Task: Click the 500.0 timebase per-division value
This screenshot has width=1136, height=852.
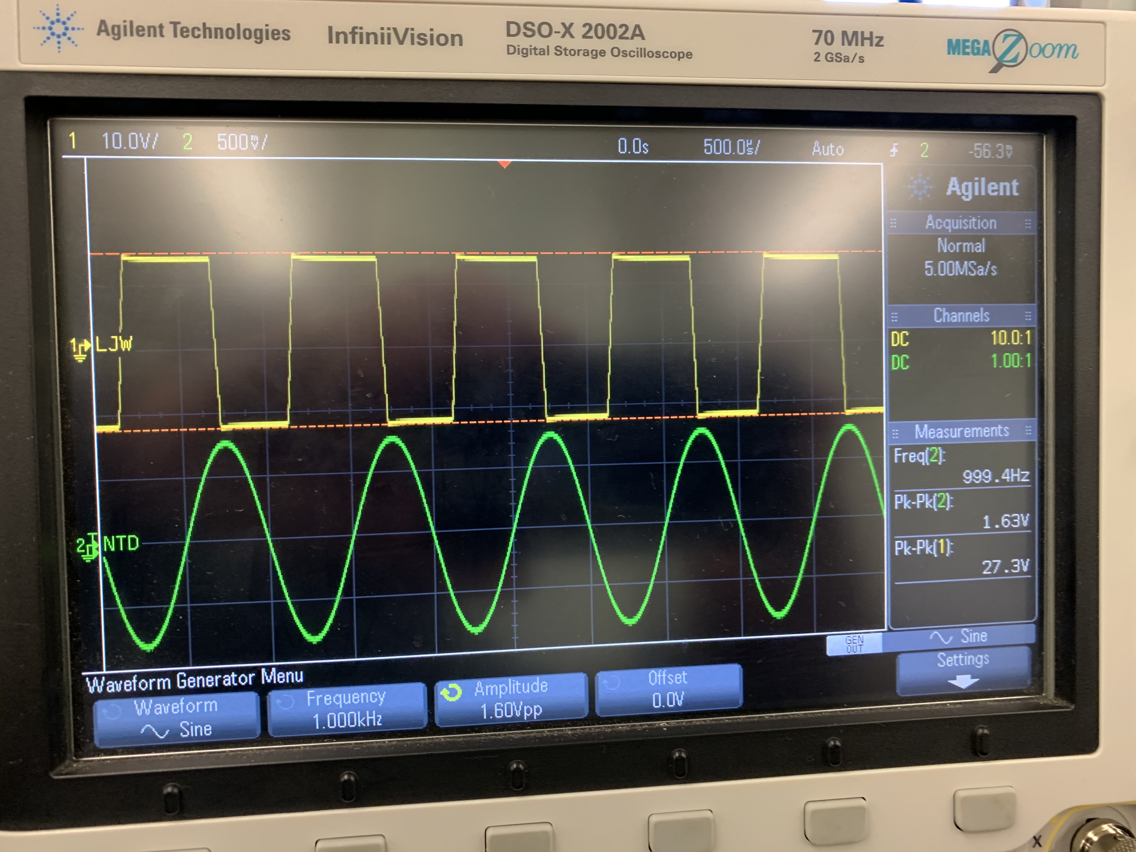Action: 731,147
